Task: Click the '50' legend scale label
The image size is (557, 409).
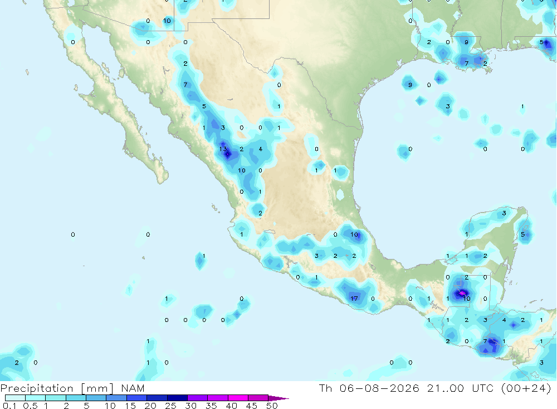Action: click(x=272, y=406)
